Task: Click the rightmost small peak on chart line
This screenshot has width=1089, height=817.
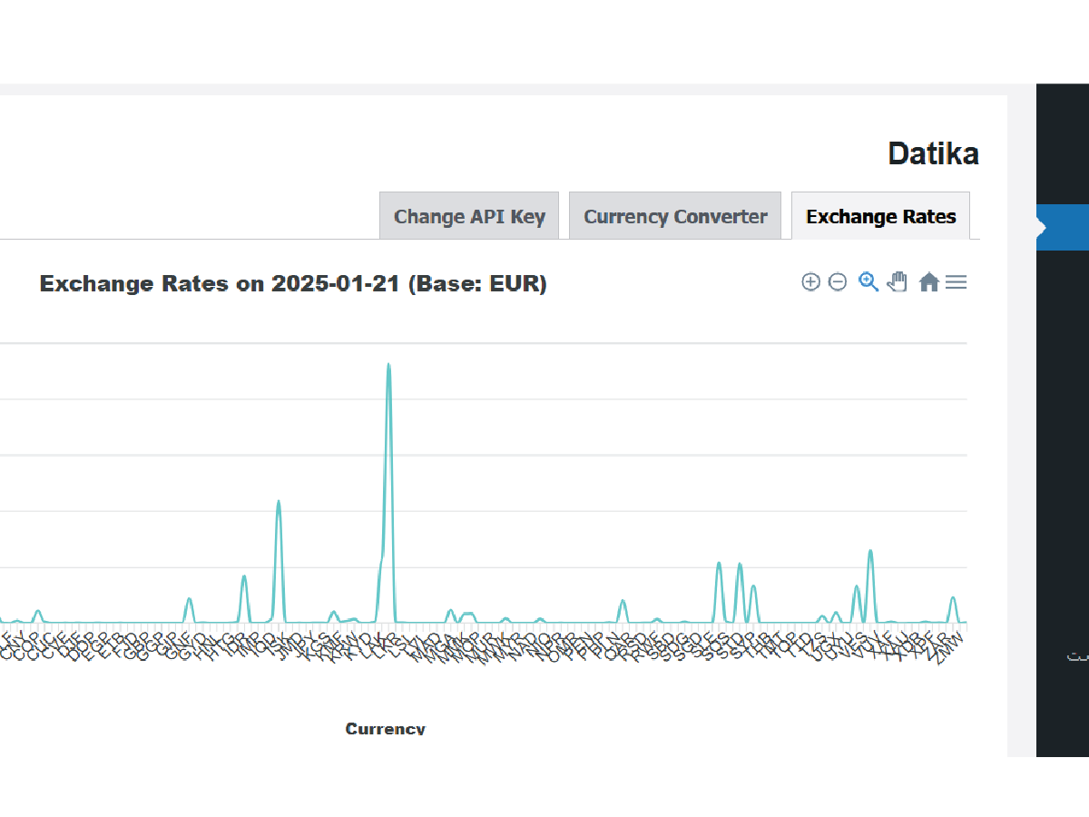Action: (x=953, y=598)
